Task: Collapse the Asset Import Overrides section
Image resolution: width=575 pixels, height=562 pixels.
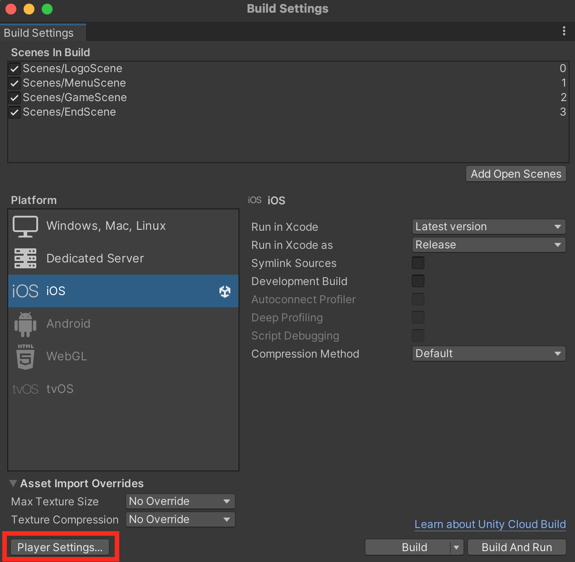Action: [x=13, y=483]
